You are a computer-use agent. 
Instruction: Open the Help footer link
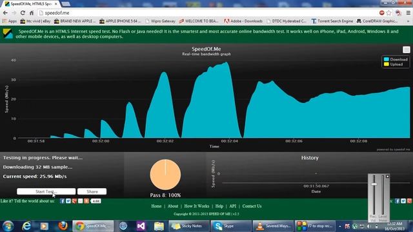219,206
